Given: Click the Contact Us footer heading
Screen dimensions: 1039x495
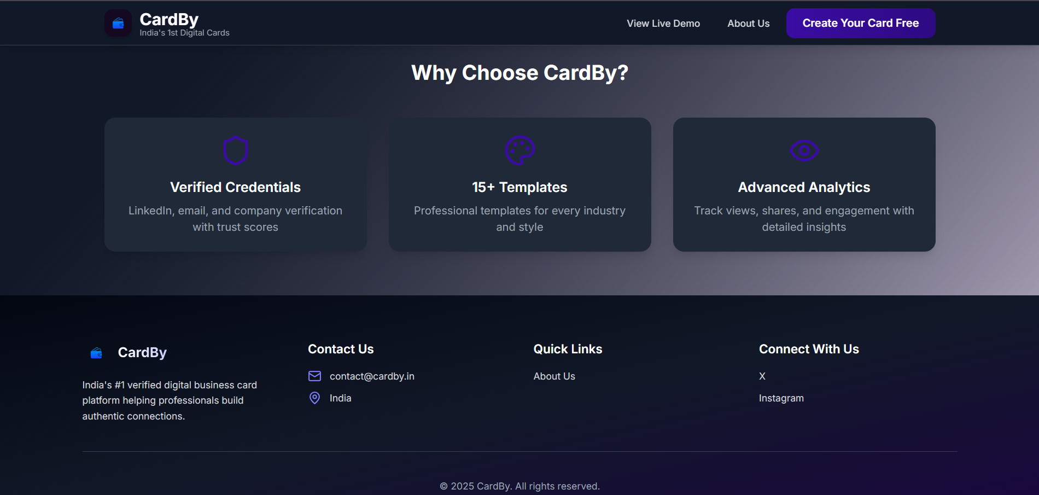Looking at the screenshot, I should pyautogui.click(x=341, y=349).
